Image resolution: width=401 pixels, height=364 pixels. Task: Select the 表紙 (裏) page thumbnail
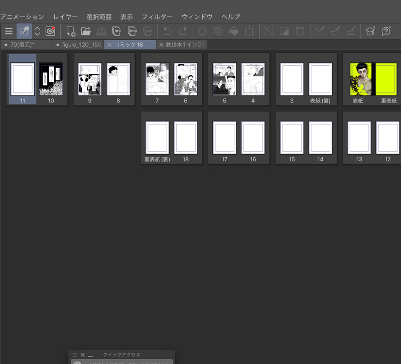click(320, 79)
